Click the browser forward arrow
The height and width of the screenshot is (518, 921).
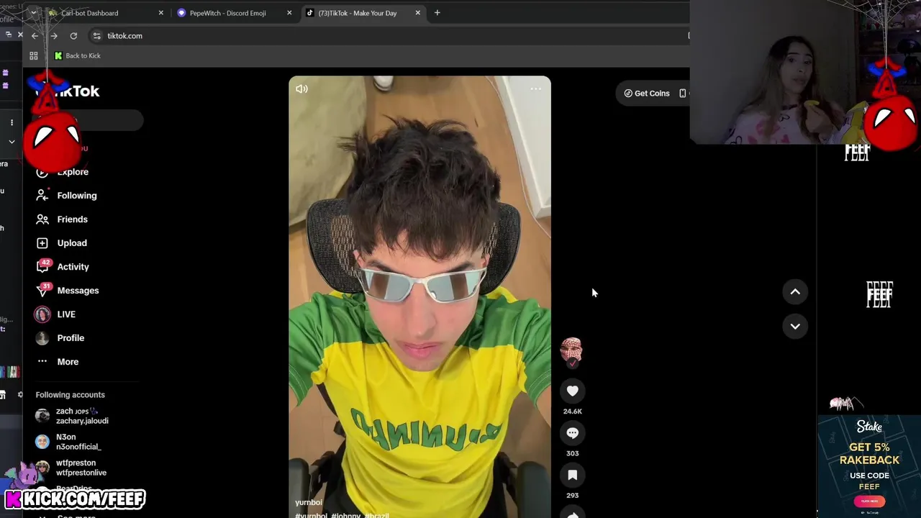coord(54,36)
